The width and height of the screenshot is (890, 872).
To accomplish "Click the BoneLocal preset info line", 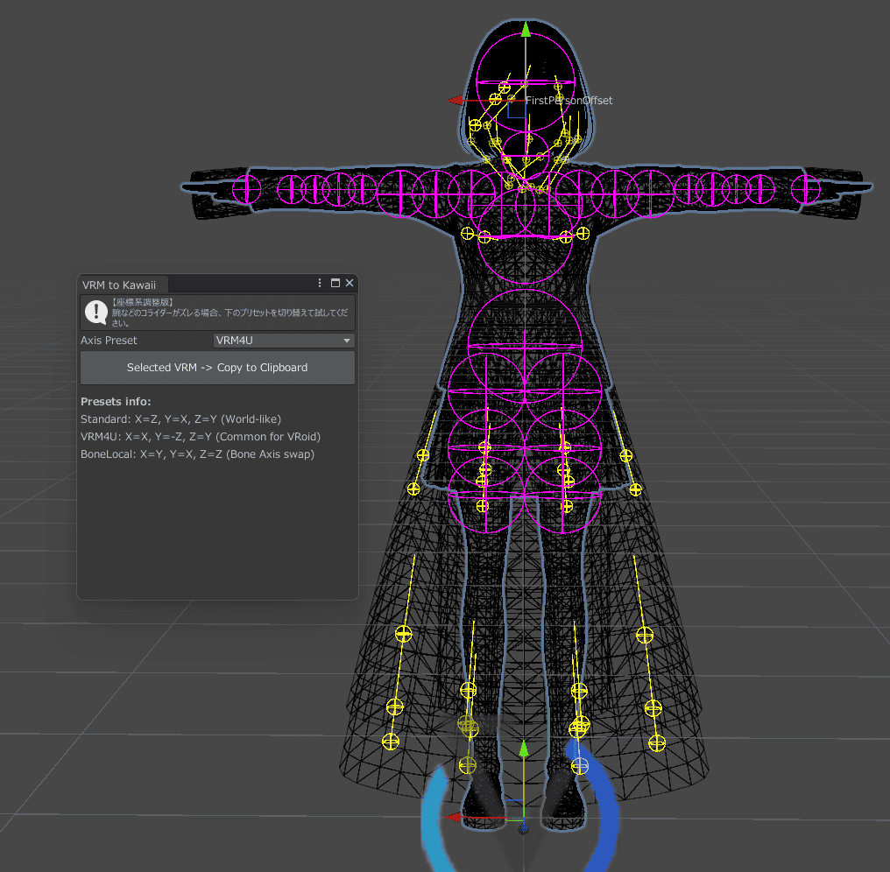I will [197, 454].
